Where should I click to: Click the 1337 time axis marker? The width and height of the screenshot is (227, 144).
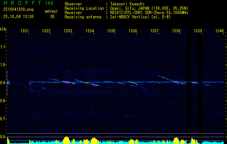click(x=154, y=31)
